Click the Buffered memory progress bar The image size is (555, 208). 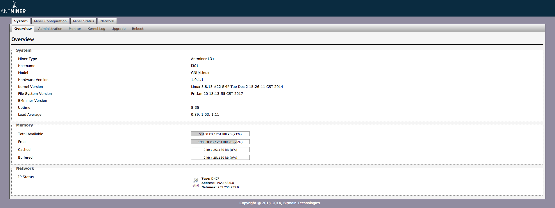tap(220, 158)
